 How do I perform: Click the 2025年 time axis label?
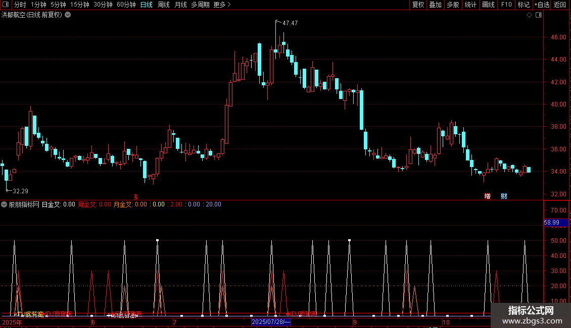tap(13, 322)
